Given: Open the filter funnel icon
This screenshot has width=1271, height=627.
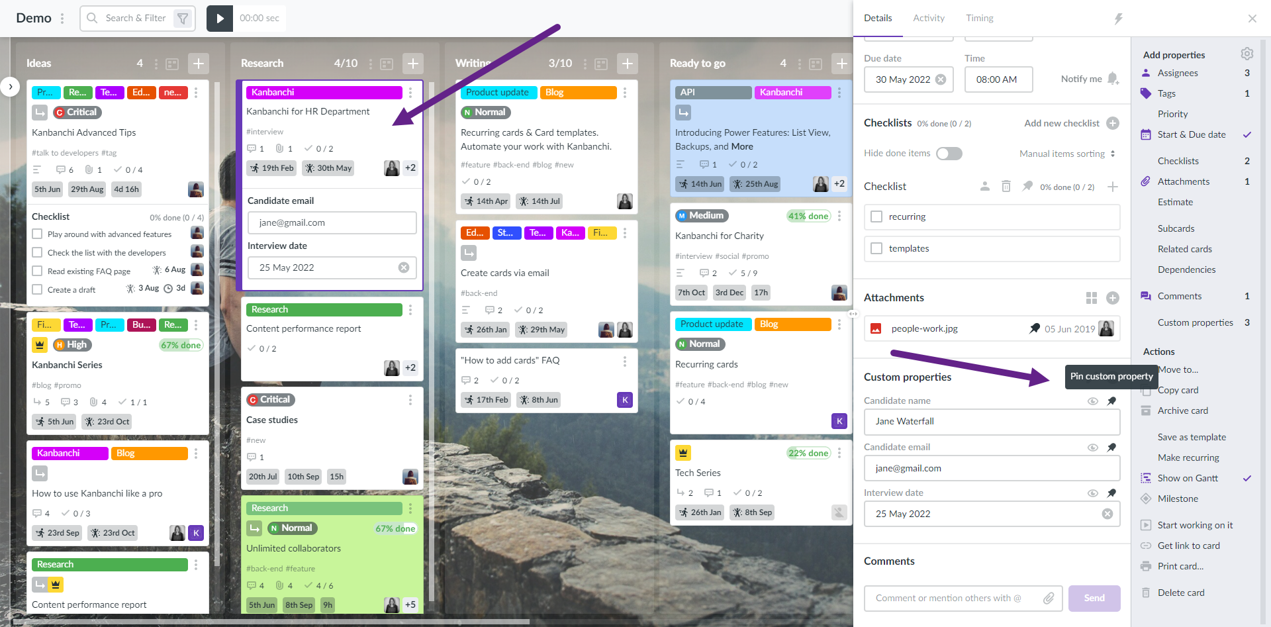Looking at the screenshot, I should [x=183, y=19].
